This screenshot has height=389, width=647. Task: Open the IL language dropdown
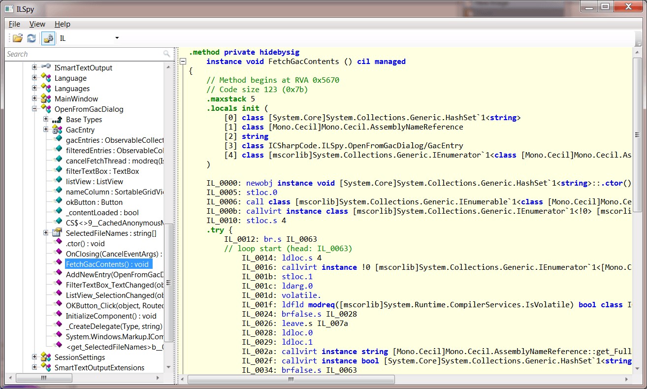(x=117, y=38)
